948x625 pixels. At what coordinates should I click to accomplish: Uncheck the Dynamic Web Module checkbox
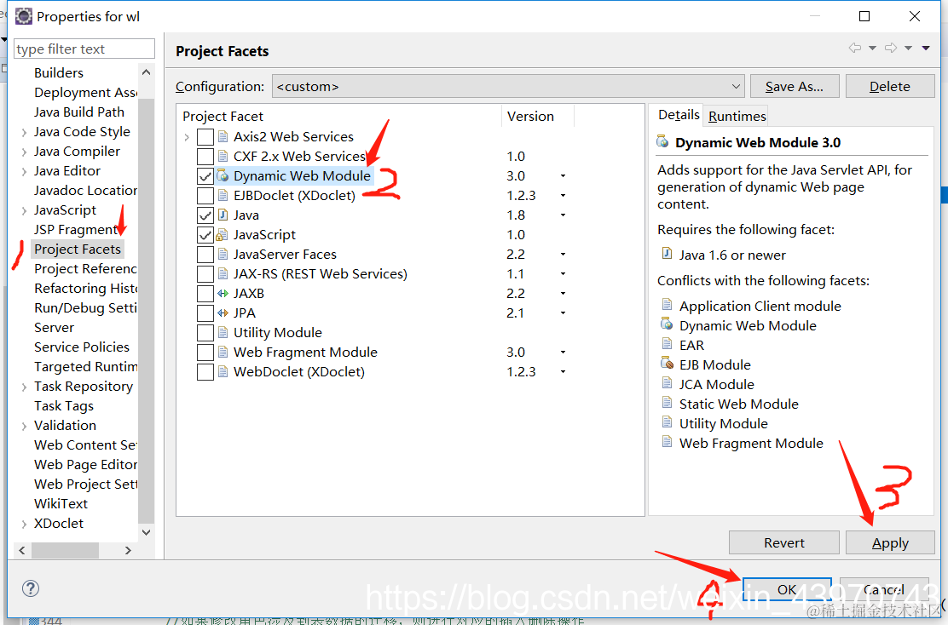tap(205, 176)
